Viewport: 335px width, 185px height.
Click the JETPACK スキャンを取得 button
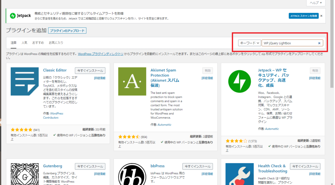[x=304, y=16]
